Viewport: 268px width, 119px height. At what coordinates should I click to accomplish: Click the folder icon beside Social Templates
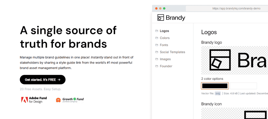[157, 52]
